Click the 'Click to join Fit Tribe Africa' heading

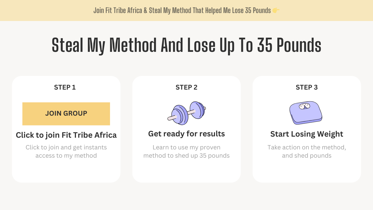pyautogui.click(x=66, y=135)
